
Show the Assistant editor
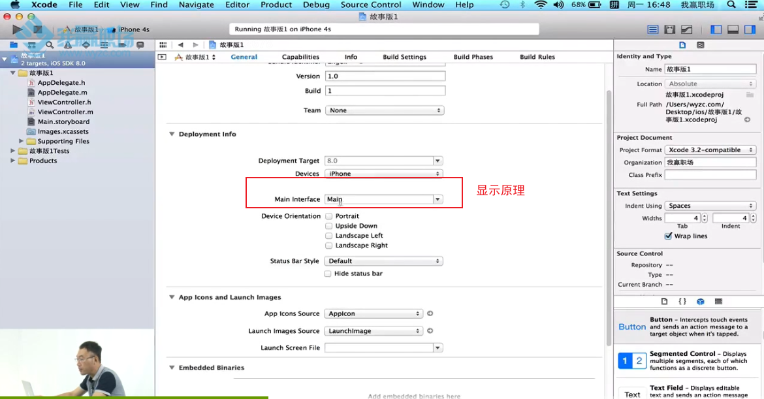pyautogui.click(x=670, y=30)
